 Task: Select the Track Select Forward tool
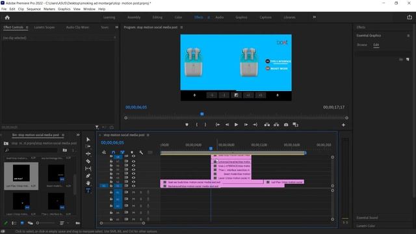pos(88,146)
